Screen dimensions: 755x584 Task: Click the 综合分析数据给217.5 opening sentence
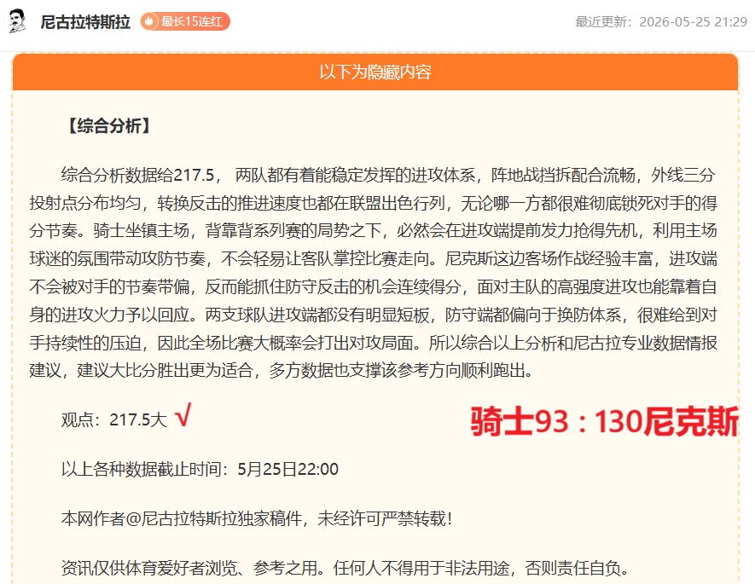pos(141,175)
